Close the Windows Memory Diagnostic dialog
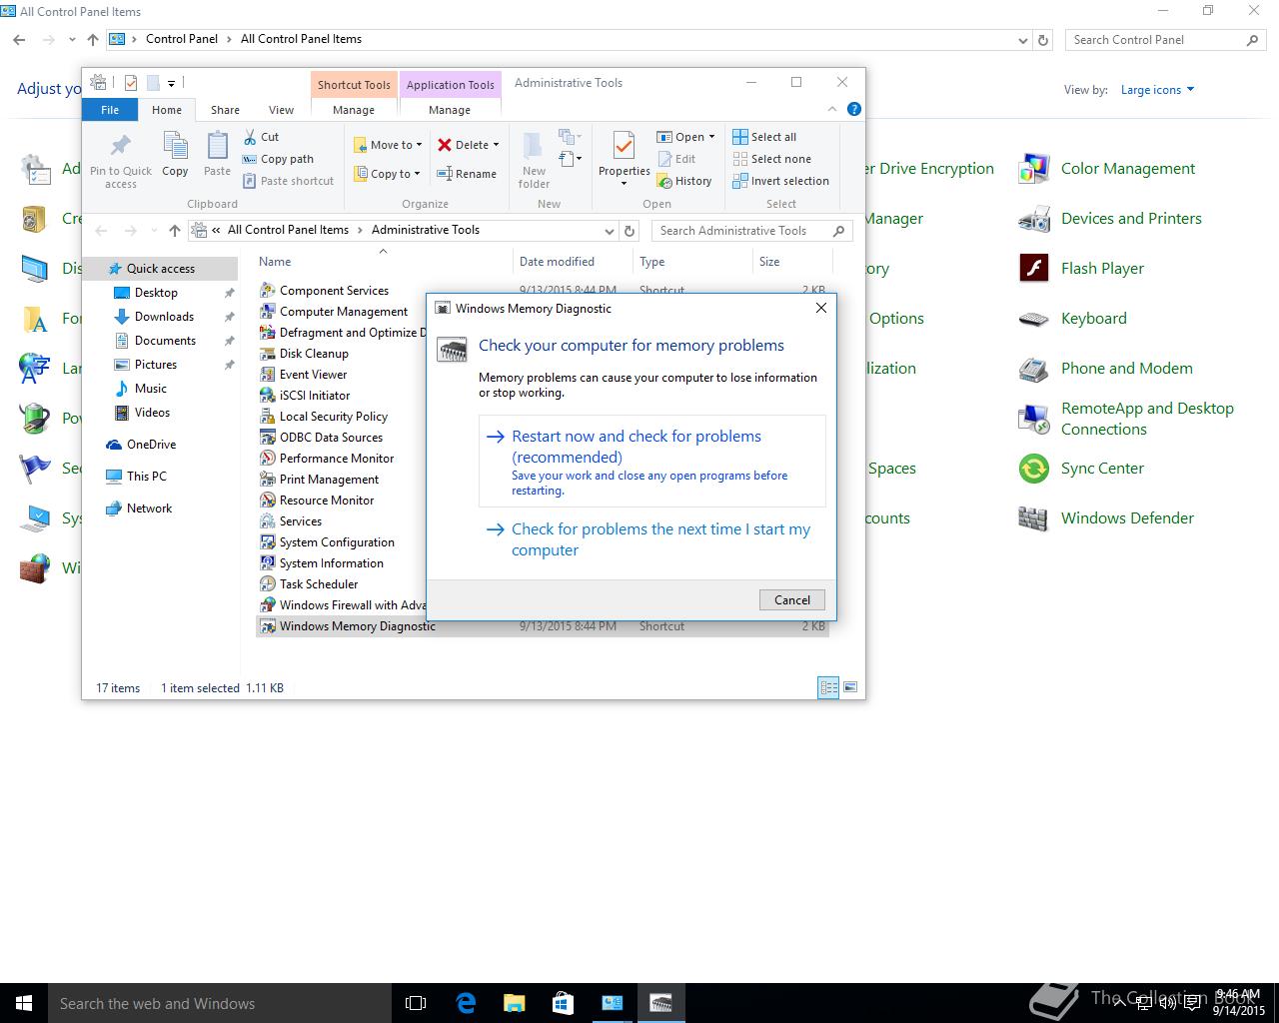Screen dimensions: 1279x1023 (x=821, y=308)
